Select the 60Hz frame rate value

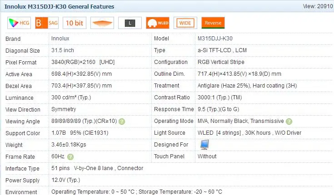pyautogui.click(x=58, y=156)
